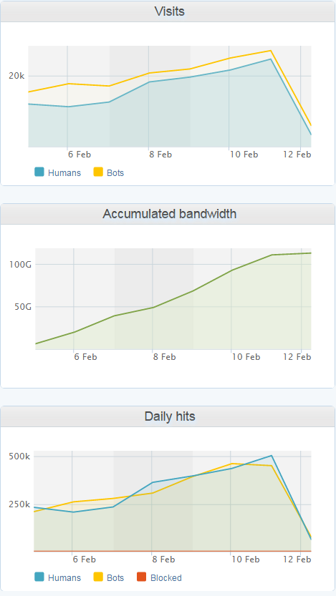Viewport: 336px width, 596px height.
Task: Click the Visits panel header
Action: tap(168, 11)
